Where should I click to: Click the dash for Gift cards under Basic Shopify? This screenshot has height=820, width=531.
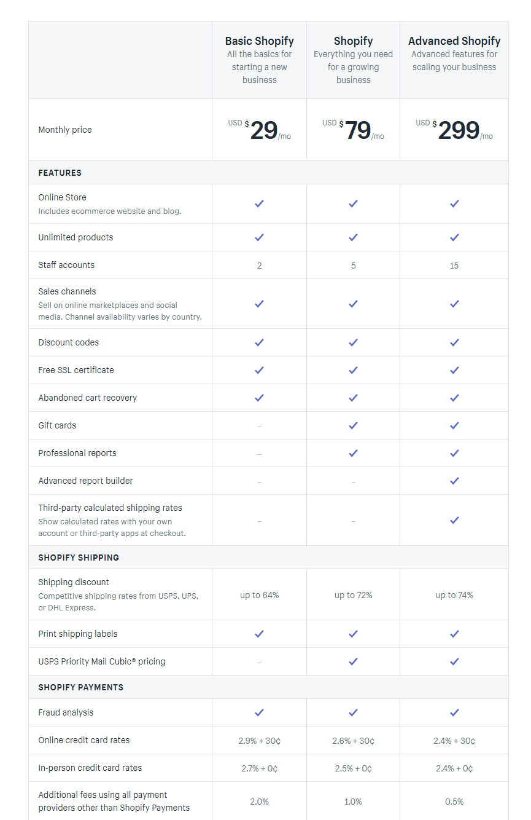point(259,426)
